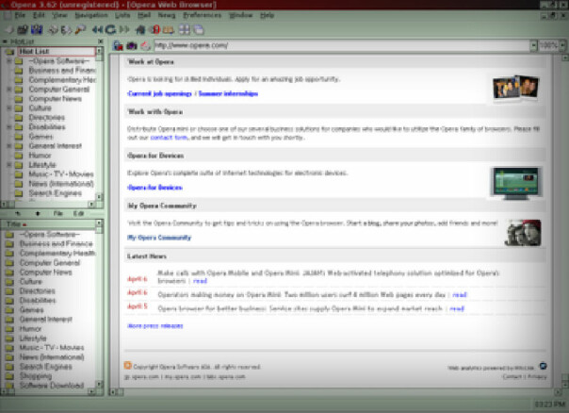The height and width of the screenshot is (413, 569).
Task: Go back with the double-left arrow icon
Action: (97, 30)
